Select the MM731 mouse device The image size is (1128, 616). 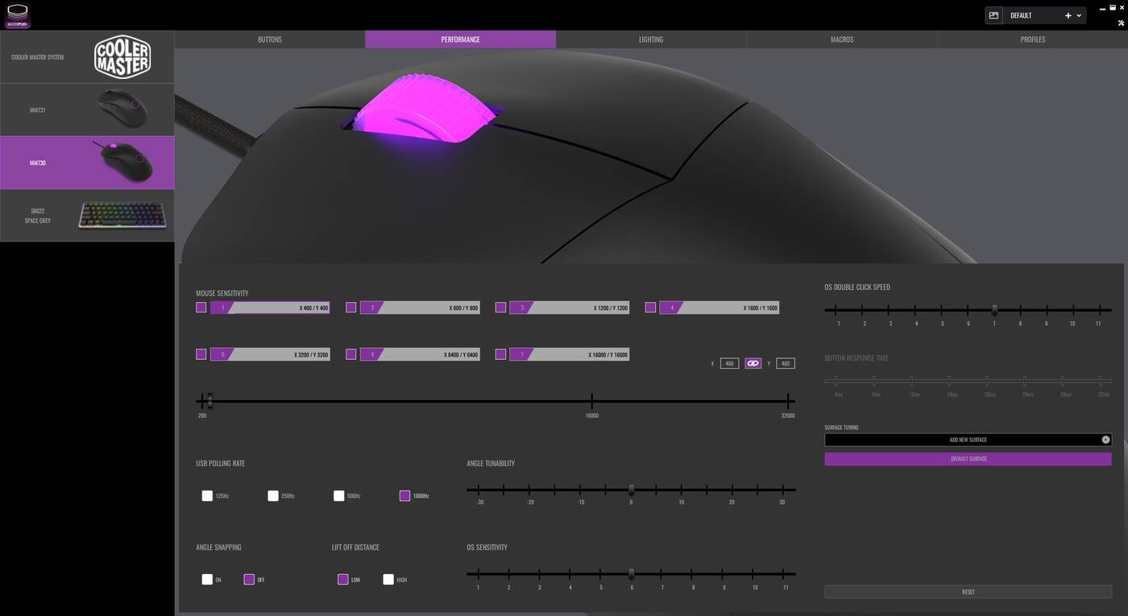coord(87,110)
